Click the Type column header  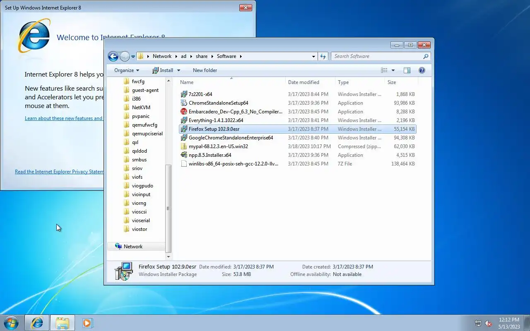click(360, 82)
